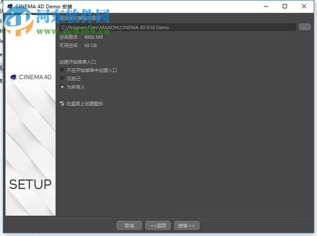This screenshot has width=317, height=236.
Task: Click the Cinema 4D icon in title bar
Action: (x=10, y=6)
